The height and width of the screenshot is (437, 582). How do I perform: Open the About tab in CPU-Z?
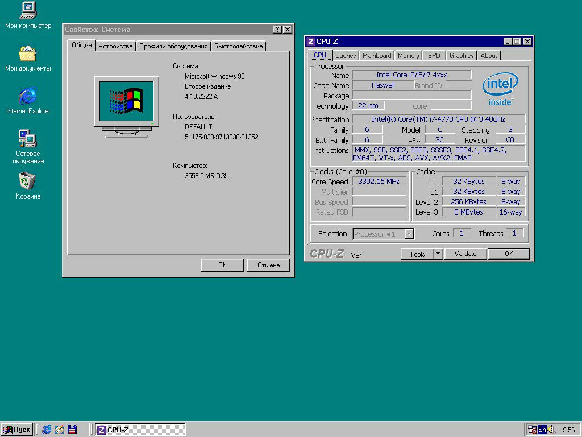coord(488,56)
